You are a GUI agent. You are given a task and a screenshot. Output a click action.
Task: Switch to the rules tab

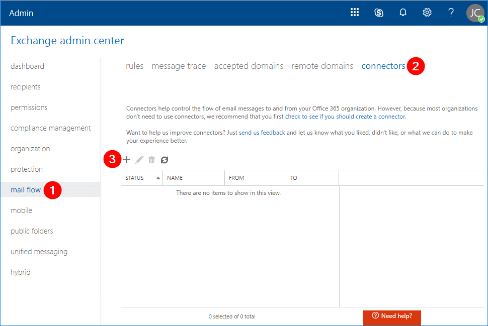click(x=134, y=66)
